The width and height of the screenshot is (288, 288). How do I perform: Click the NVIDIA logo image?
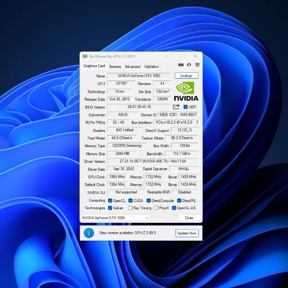(x=186, y=91)
